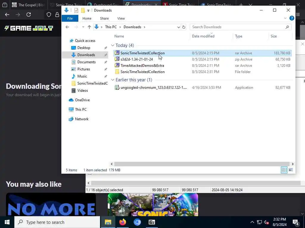Select Quick access in navigation pane

[x=85, y=40]
